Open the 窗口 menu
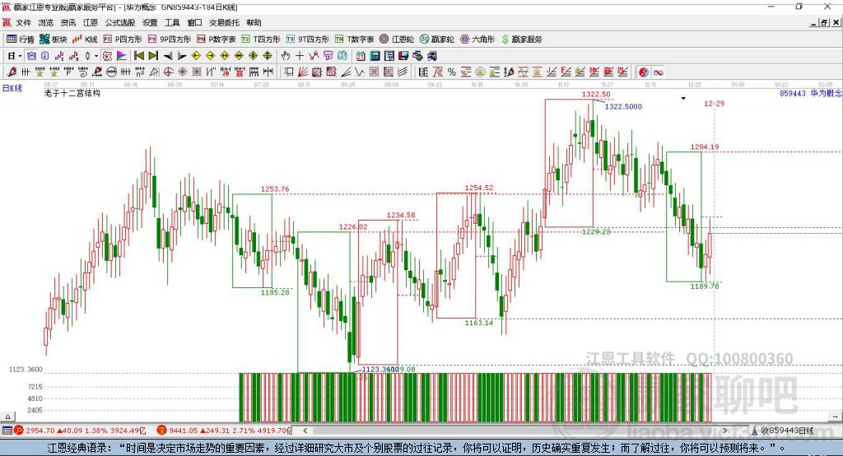 194,22
